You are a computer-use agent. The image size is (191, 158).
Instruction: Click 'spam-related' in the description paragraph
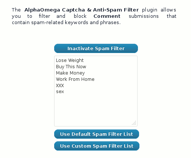(47, 23)
